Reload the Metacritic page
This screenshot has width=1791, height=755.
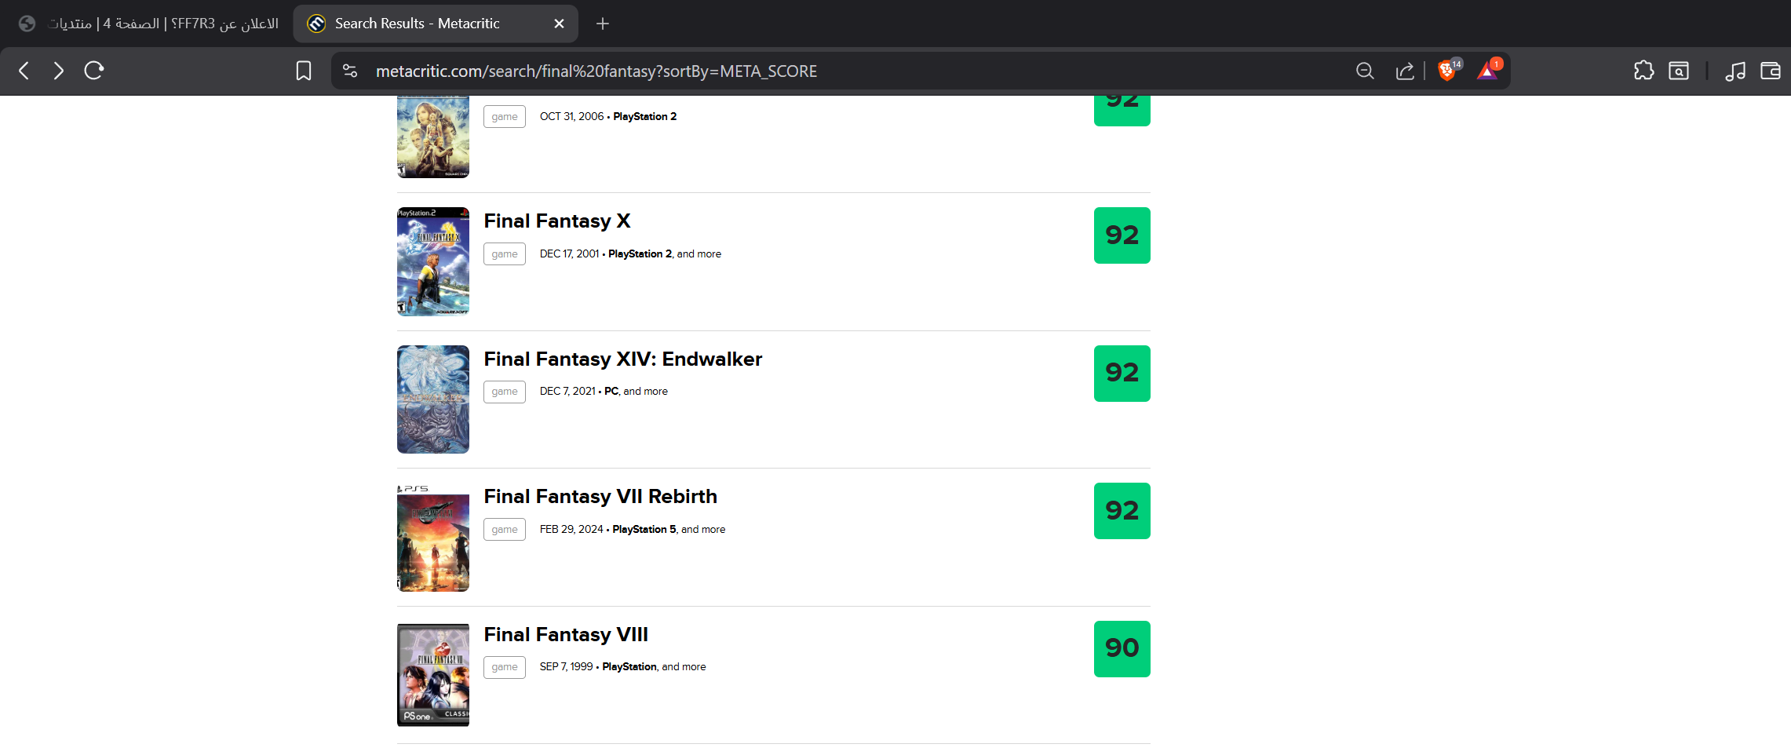tap(94, 71)
